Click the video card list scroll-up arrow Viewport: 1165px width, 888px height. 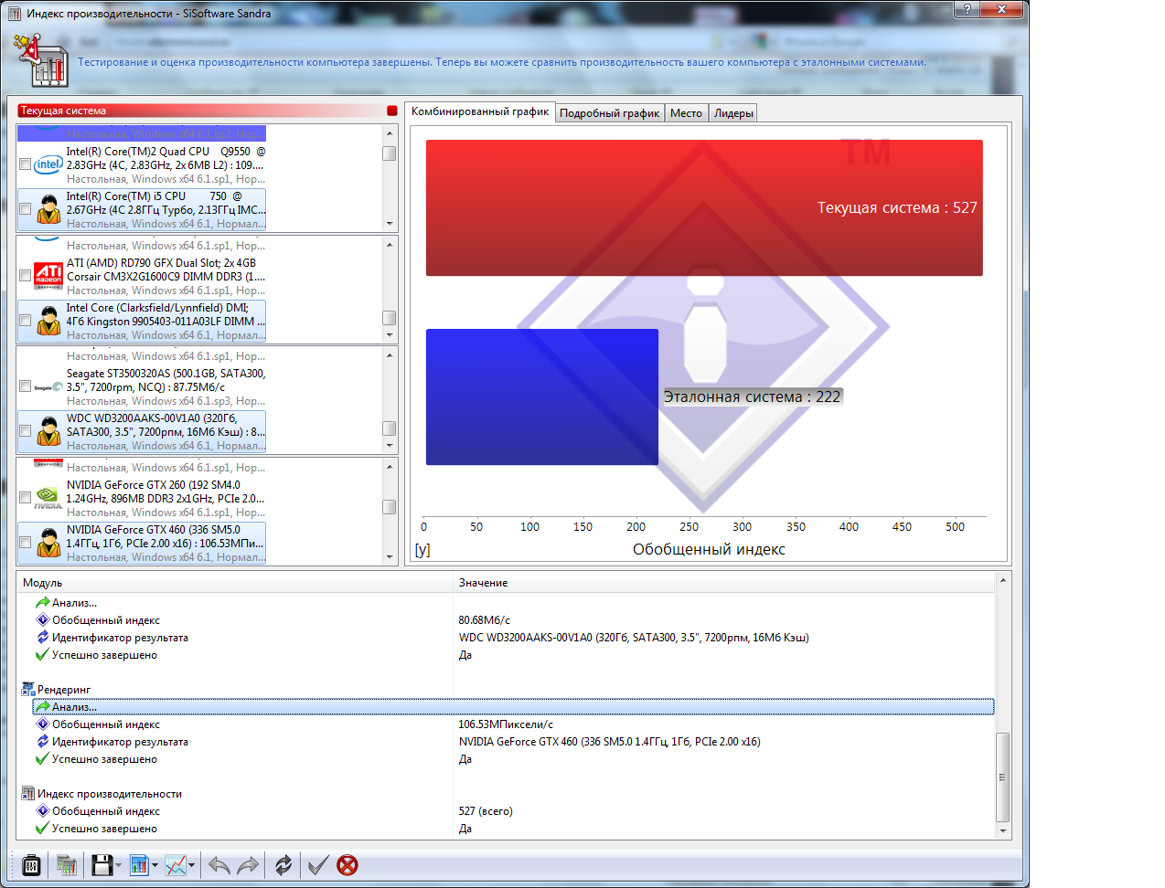click(x=390, y=467)
